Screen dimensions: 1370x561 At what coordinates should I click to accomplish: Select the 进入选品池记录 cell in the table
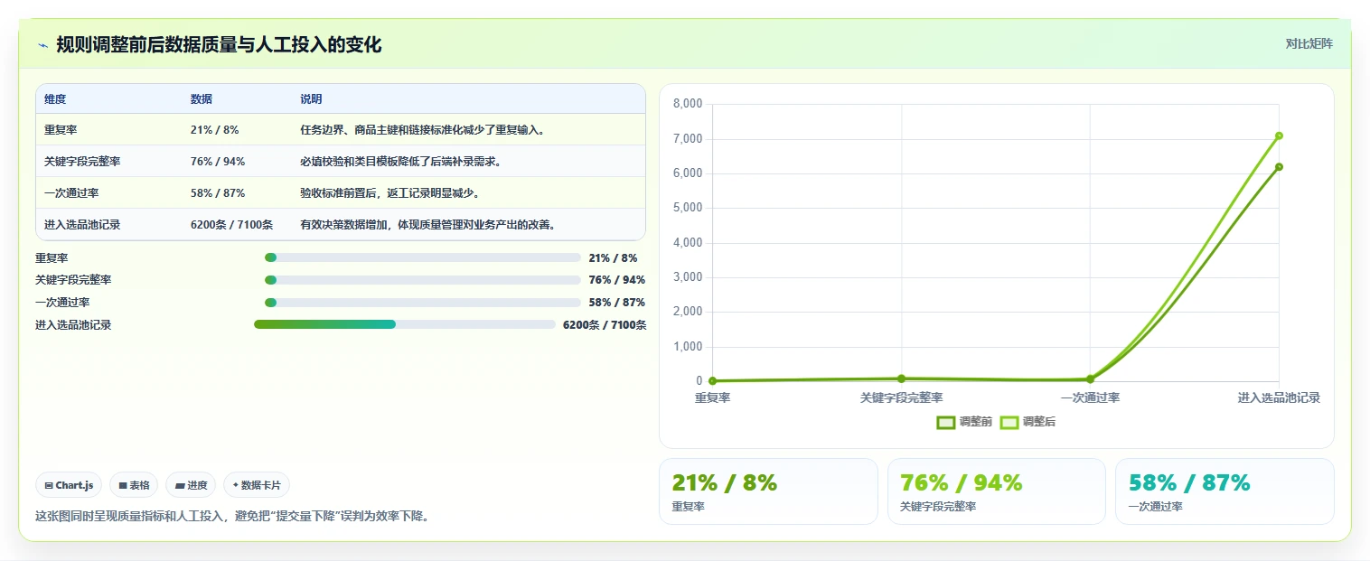click(82, 225)
